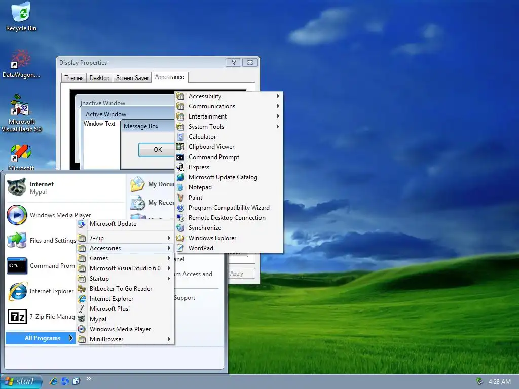Viewport: 519px width, 389px height.
Task: Expand the Communications submenu
Action: click(x=229, y=106)
